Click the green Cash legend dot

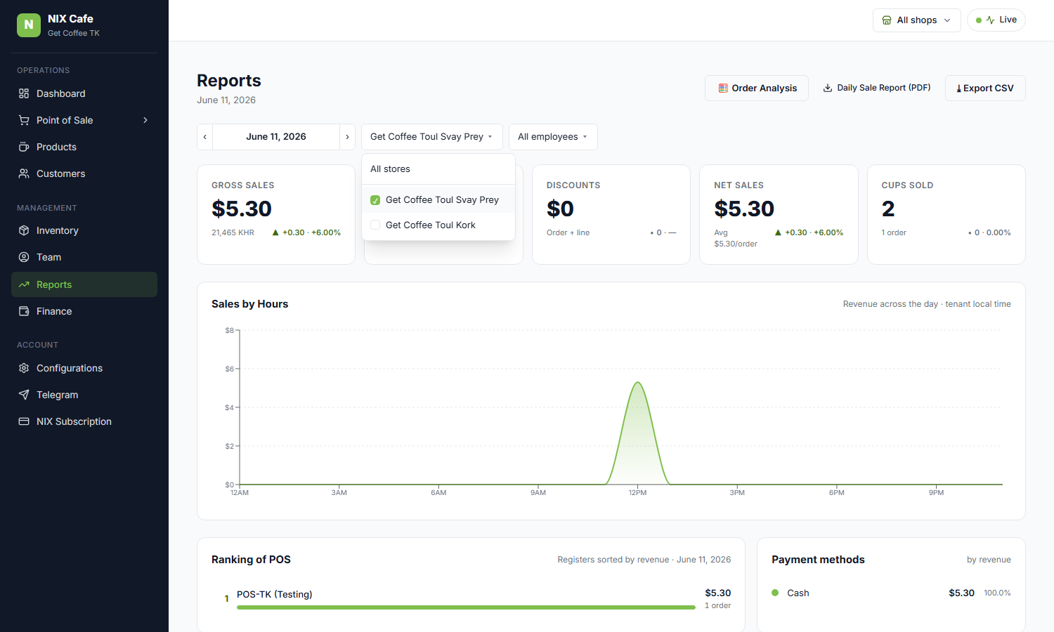tap(775, 593)
